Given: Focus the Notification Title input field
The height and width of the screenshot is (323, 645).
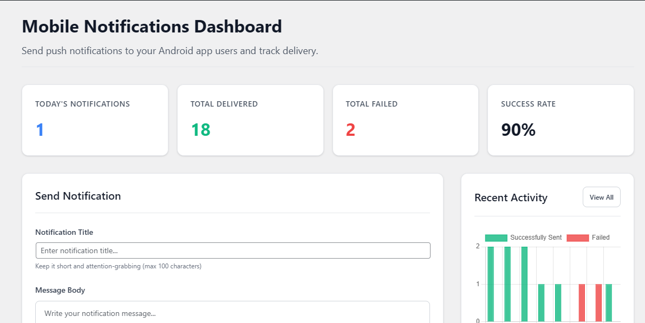Looking at the screenshot, I should coord(233,251).
